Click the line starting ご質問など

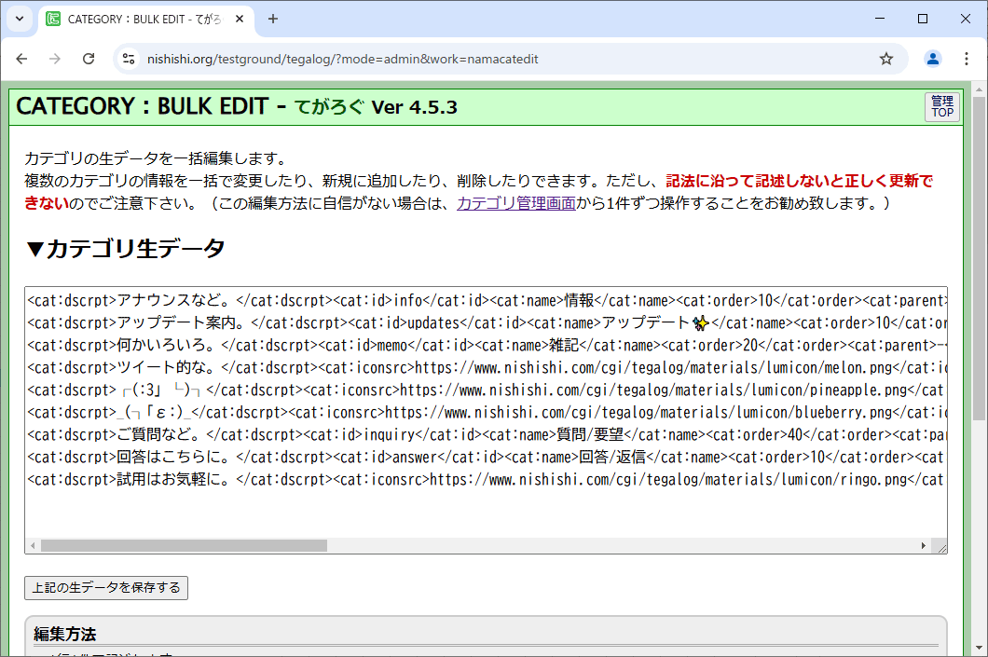(487, 434)
